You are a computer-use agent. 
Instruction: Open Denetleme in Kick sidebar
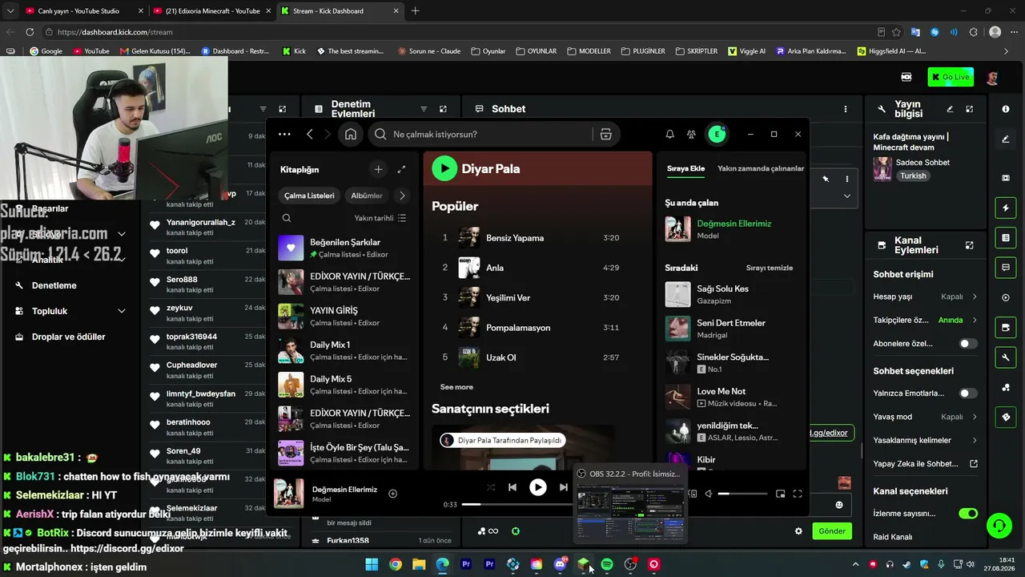(x=54, y=285)
